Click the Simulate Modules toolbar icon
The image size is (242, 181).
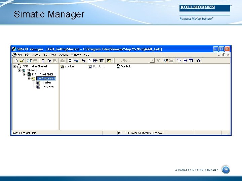coord(166,61)
